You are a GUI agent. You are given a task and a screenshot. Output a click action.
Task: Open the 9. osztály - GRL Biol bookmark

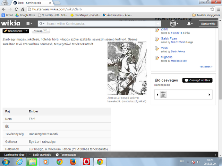point(53,15)
